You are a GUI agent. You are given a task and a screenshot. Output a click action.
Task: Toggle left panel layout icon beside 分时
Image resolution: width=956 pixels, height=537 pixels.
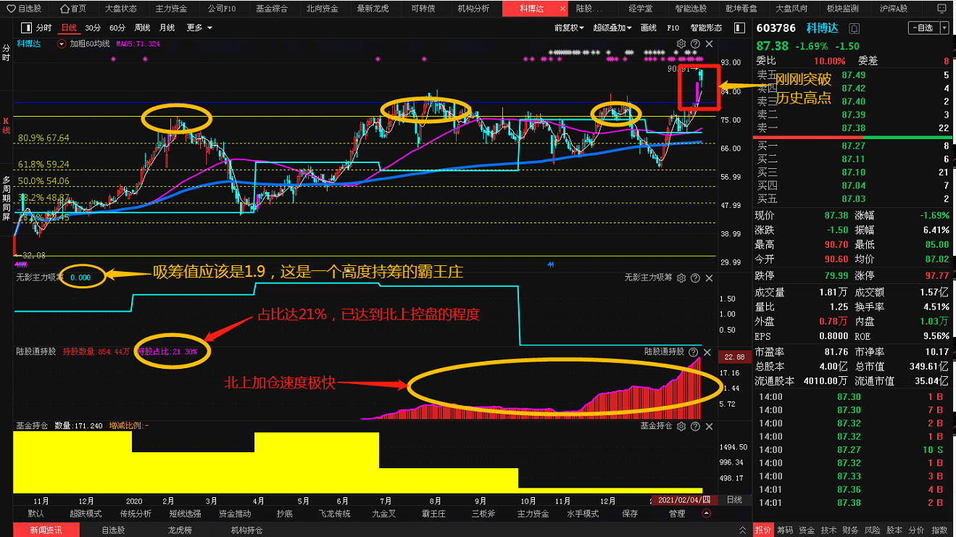click(x=25, y=28)
